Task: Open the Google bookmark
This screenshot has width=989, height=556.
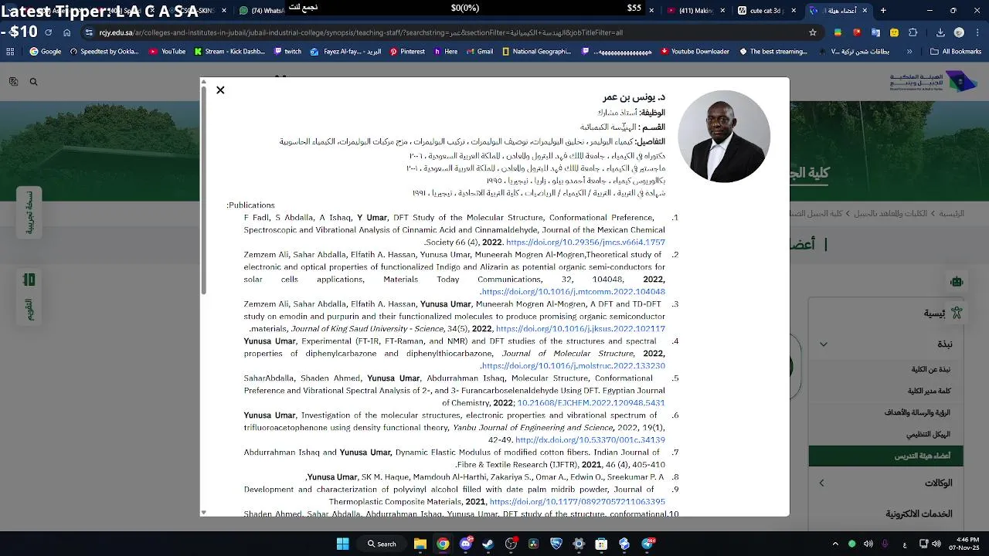Action: 46,52
